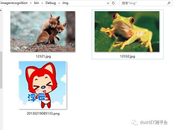This screenshot has height=130, width=173.
Task: Expand the chevron after Debug
Action: tap(59, 3)
